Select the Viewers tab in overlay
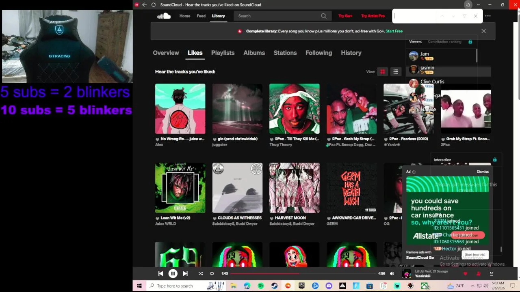The height and width of the screenshot is (292, 520). pos(415,42)
